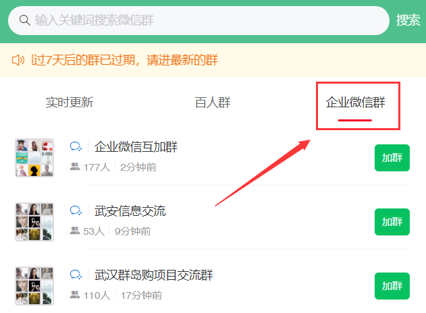Click the member icon next to 110人
The height and width of the screenshot is (313, 426).
click(x=75, y=295)
